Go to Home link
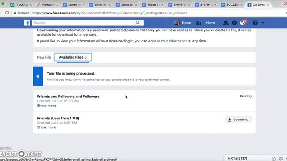Screen dimensions: 287x161 click(x=210, y=23)
